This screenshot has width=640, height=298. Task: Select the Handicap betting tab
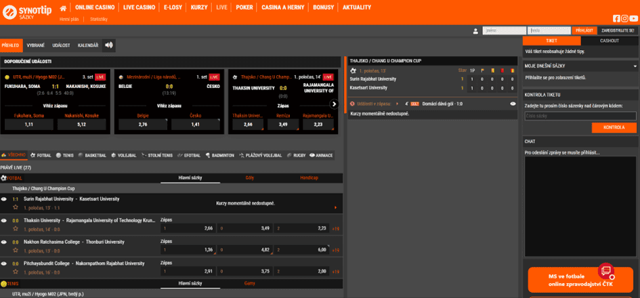[x=309, y=178]
